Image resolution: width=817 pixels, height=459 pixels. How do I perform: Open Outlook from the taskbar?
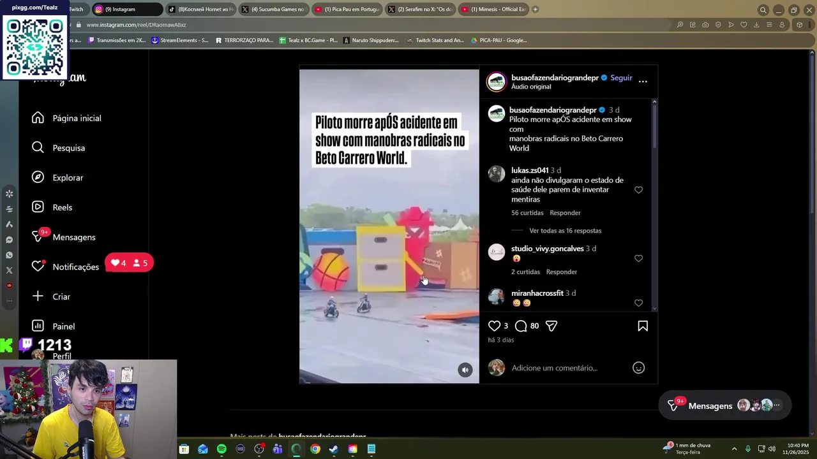click(203, 449)
